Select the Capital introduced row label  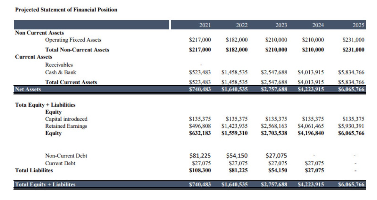click(66, 119)
